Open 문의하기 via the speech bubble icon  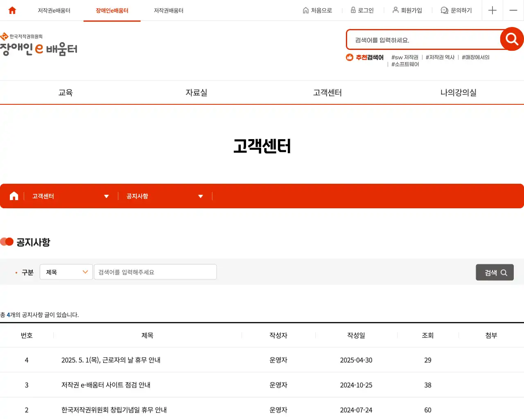pos(444,10)
